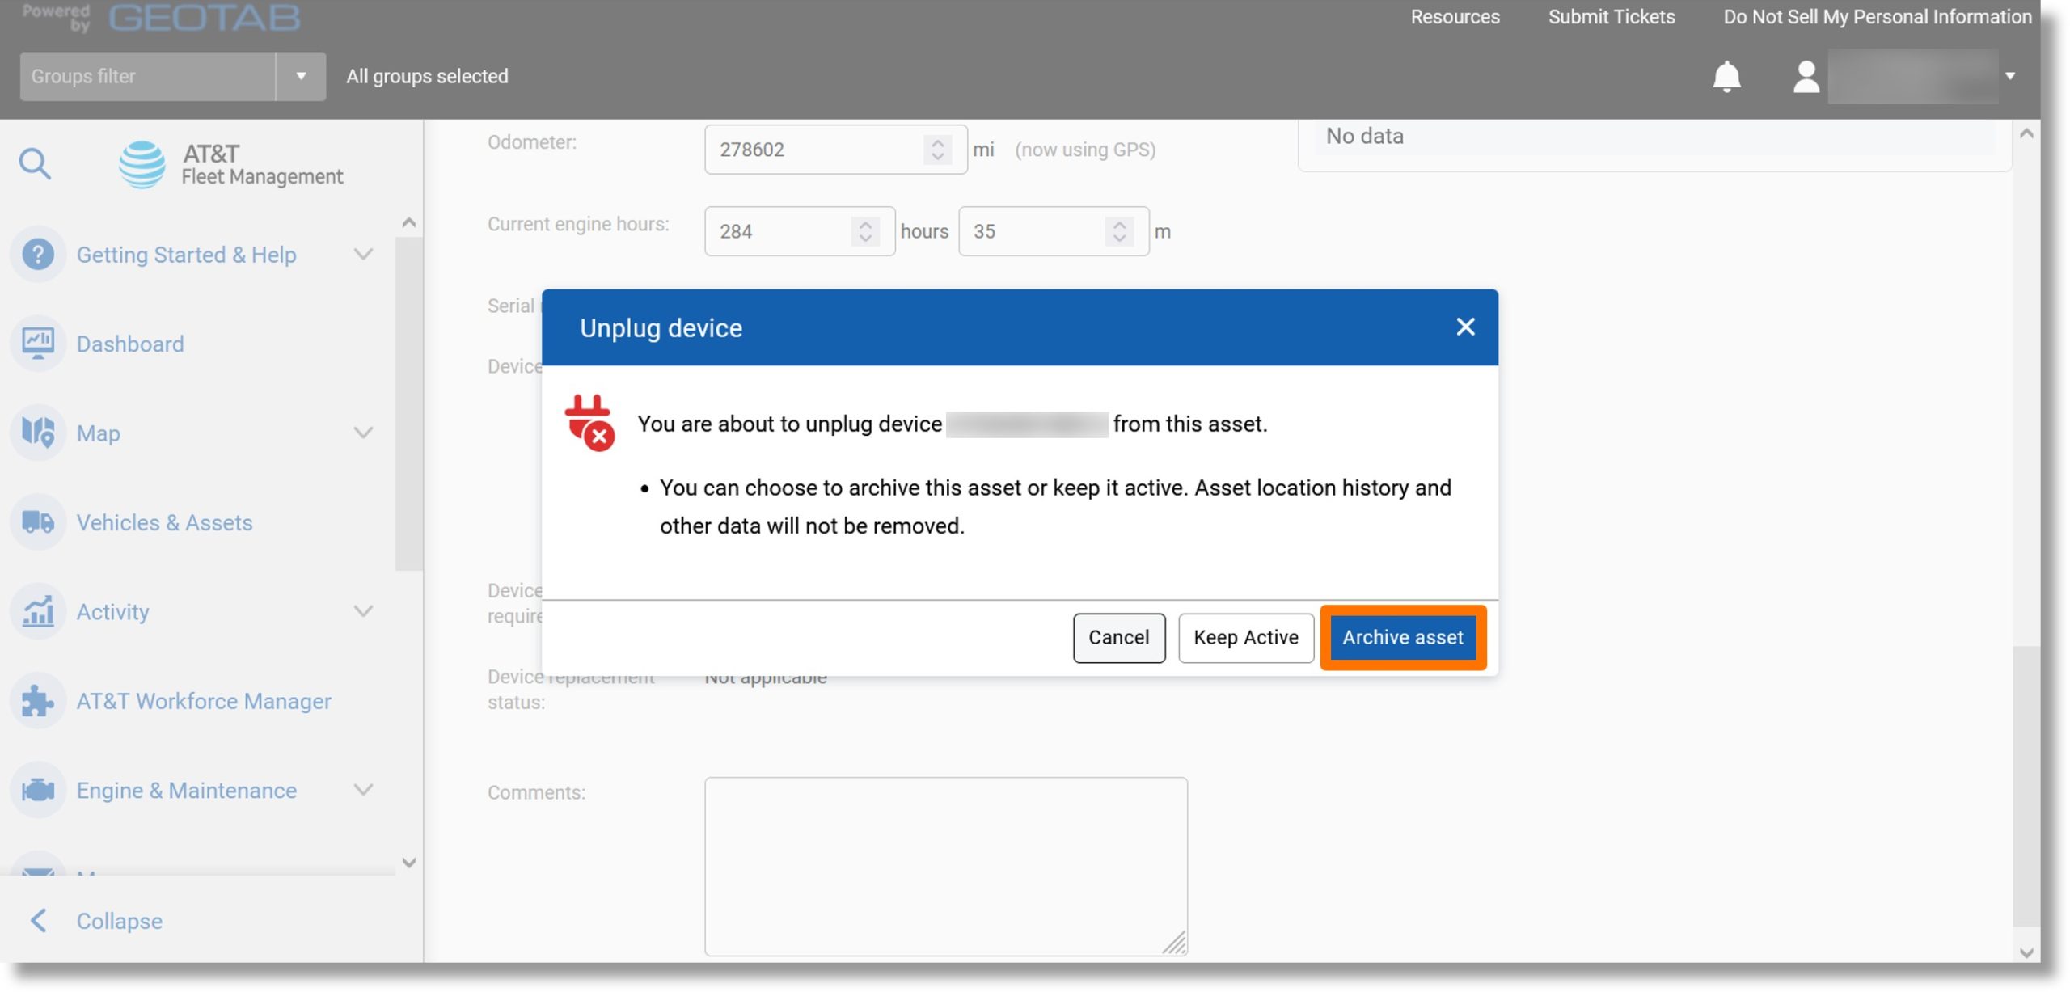The image size is (2070, 992).
Task: Open AT&T Workforce Manager menu item
Action: 204,701
